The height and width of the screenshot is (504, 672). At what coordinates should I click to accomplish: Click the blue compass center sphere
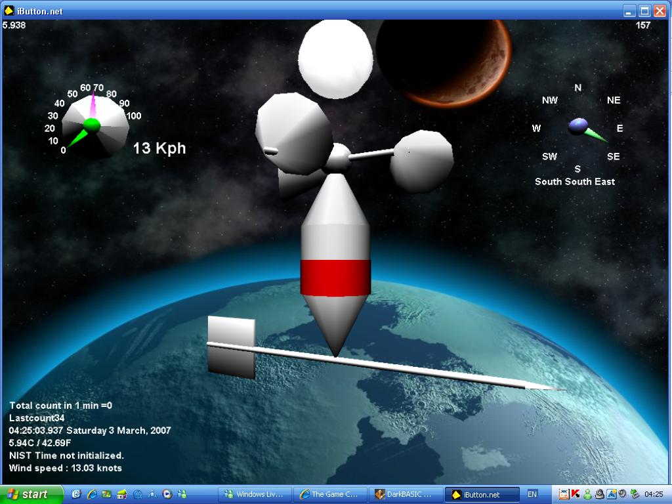pos(577,126)
